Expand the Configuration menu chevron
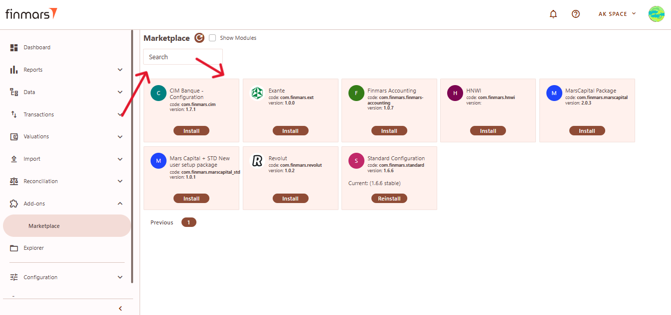671x315 pixels. [120, 277]
